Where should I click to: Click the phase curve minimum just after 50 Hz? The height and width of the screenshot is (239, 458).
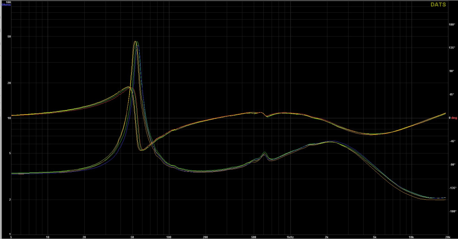click(x=142, y=149)
